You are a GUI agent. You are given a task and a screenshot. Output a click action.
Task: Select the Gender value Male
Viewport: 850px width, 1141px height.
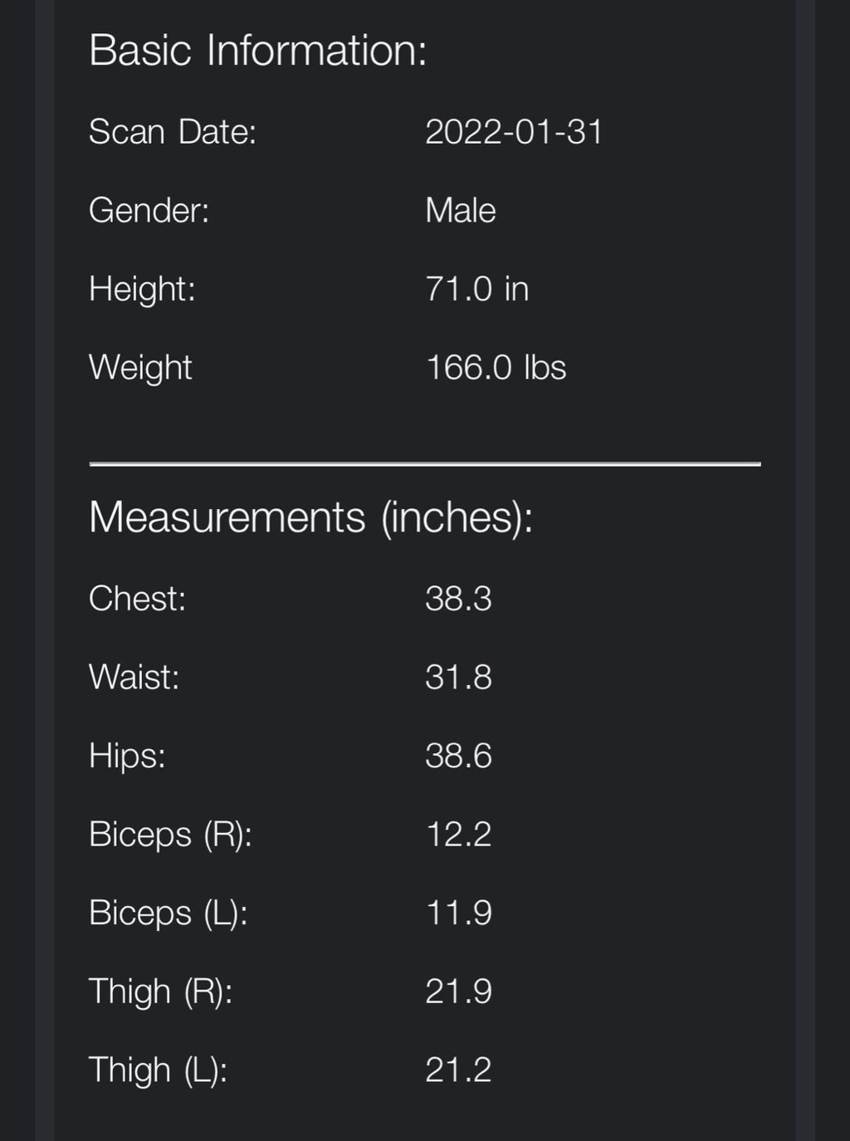pyautogui.click(x=461, y=210)
